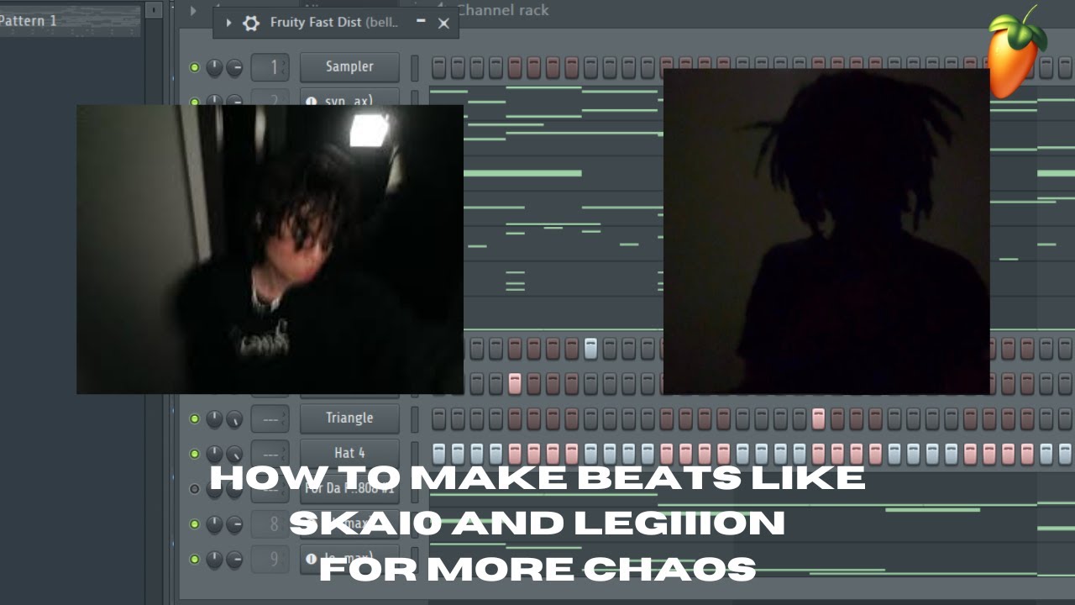
Task: Toggle the fifth step of Sampler row
Action: [x=515, y=67]
